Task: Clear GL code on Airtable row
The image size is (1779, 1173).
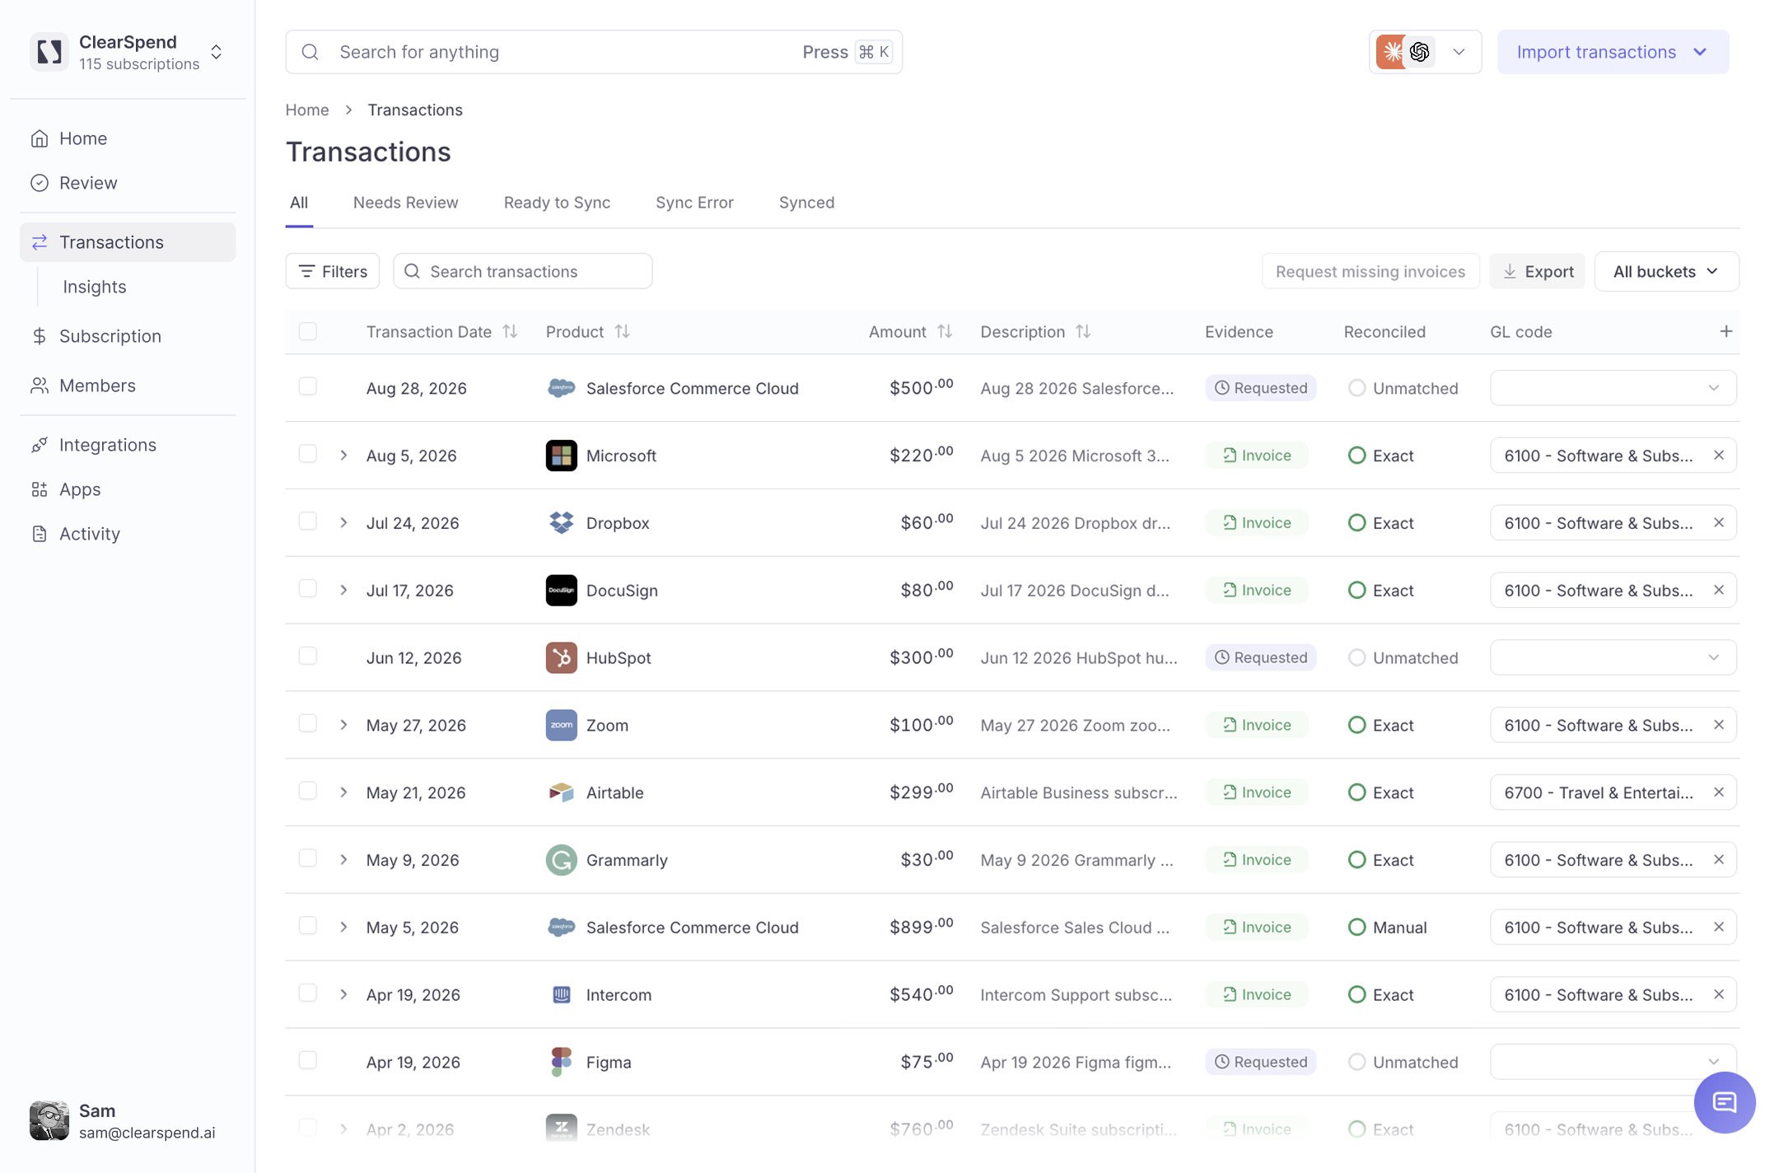Action: pos(1719,792)
